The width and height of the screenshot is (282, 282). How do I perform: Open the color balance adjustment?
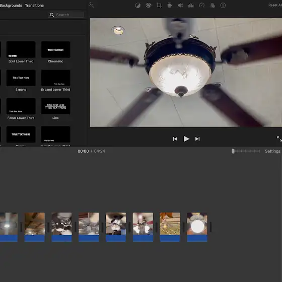coord(138,6)
